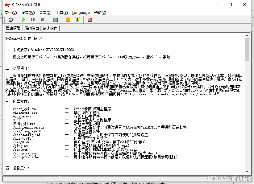Open the green report icon in toolbar
This screenshot has width=254, height=184.
coord(56,20)
